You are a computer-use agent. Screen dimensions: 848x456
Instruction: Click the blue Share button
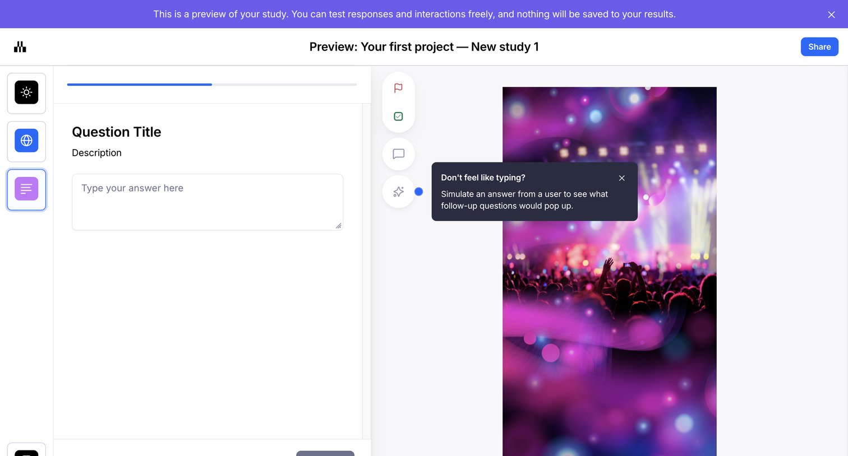(x=819, y=47)
